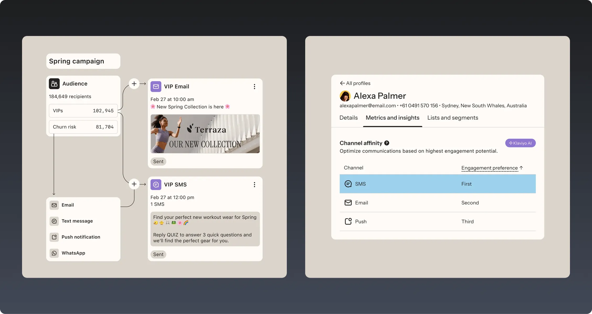The image size is (592, 314).
Task: Click the Text message chat bubble icon
Action: 54,221
